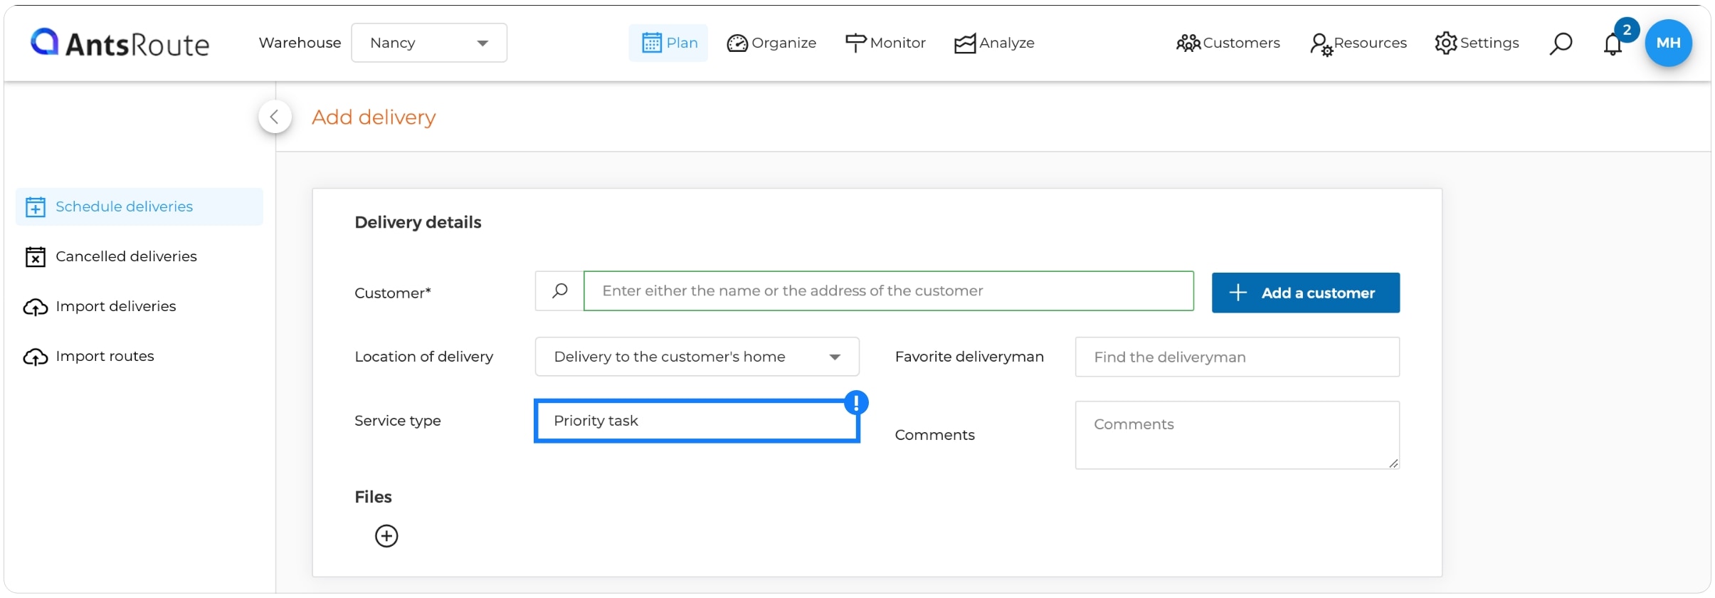Expand the Location of delivery dropdown
This screenshot has height=598, width=1715.
697,357
